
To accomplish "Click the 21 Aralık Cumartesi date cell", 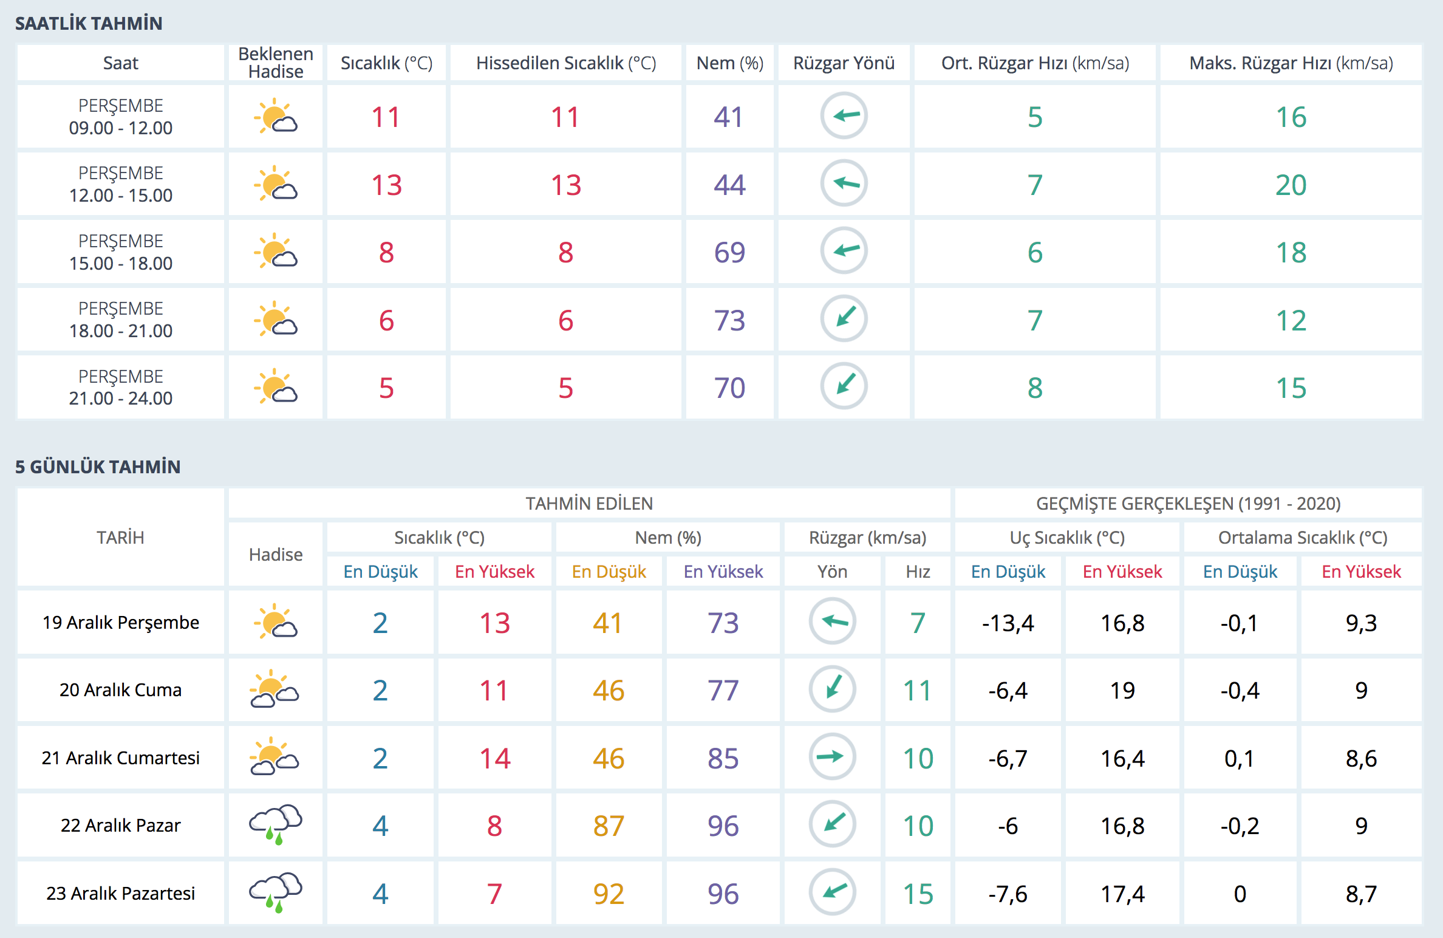I will click(x=120, y=758).
